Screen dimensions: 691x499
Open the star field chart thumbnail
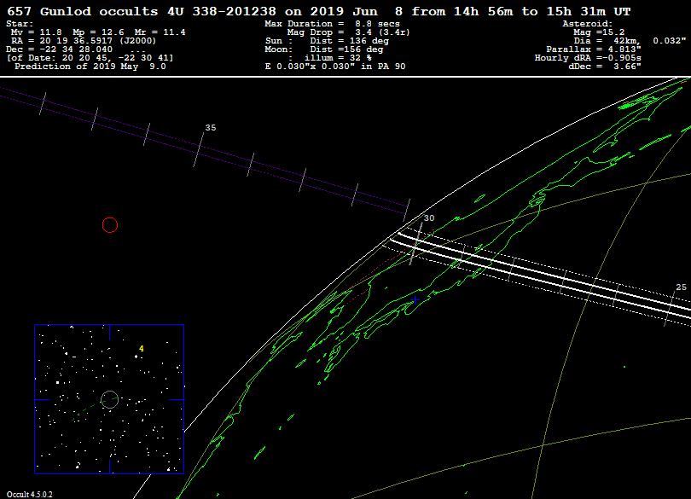109,399
